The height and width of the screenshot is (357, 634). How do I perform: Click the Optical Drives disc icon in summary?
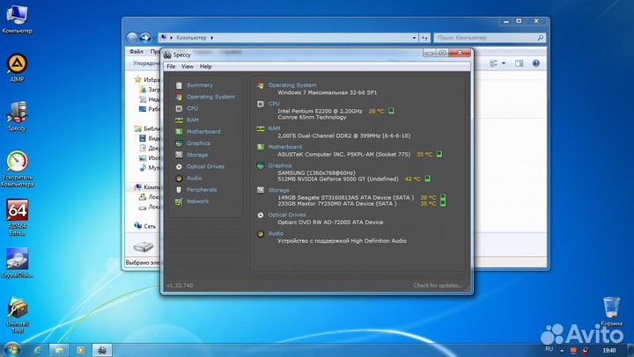[261, 215]
